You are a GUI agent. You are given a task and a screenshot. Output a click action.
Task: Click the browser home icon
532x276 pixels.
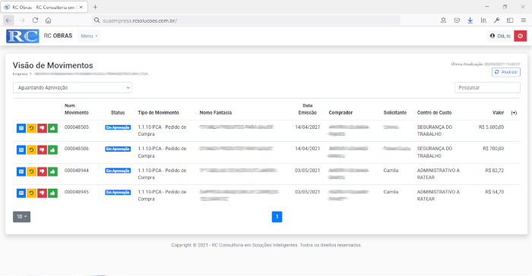click(x=48, y=20)
